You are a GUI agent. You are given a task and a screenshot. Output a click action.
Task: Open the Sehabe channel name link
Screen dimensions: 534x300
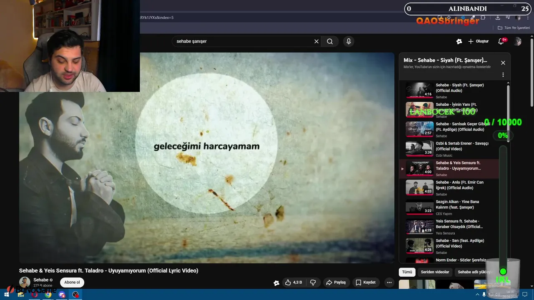[41, 280]
